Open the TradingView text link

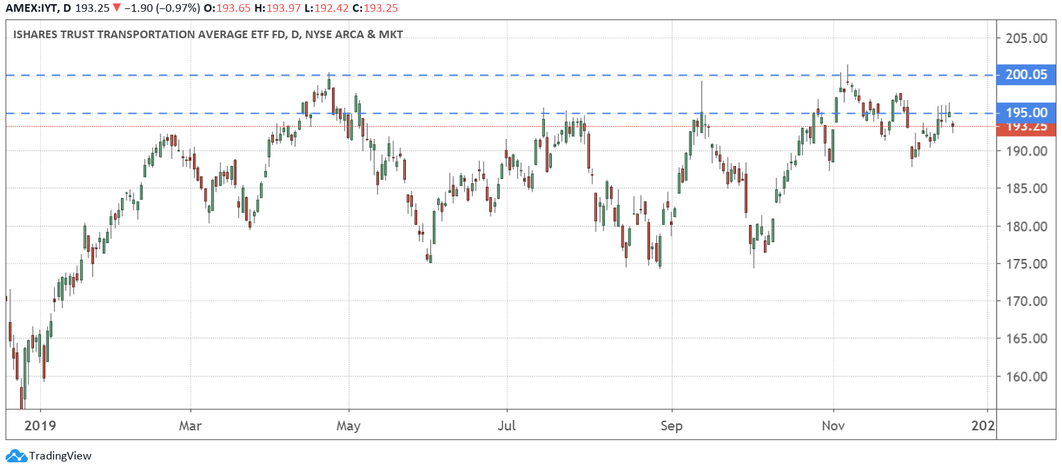60,456
